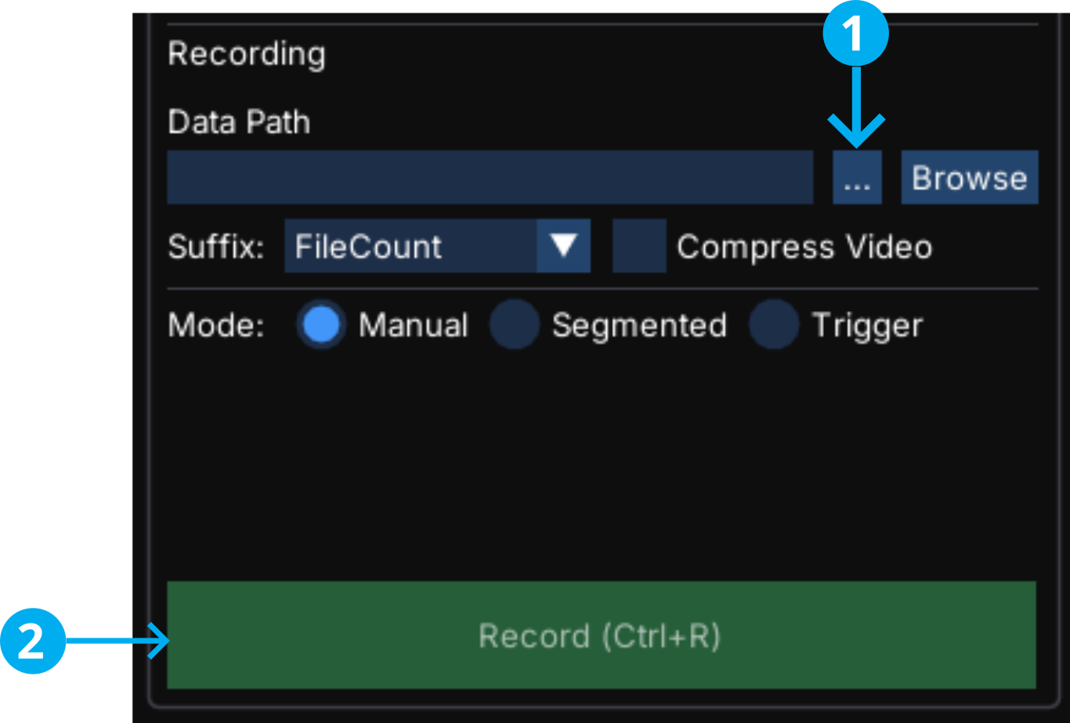Select the Segmented mode radio button
The image size is (1070, 723).
tap(515, 325)
